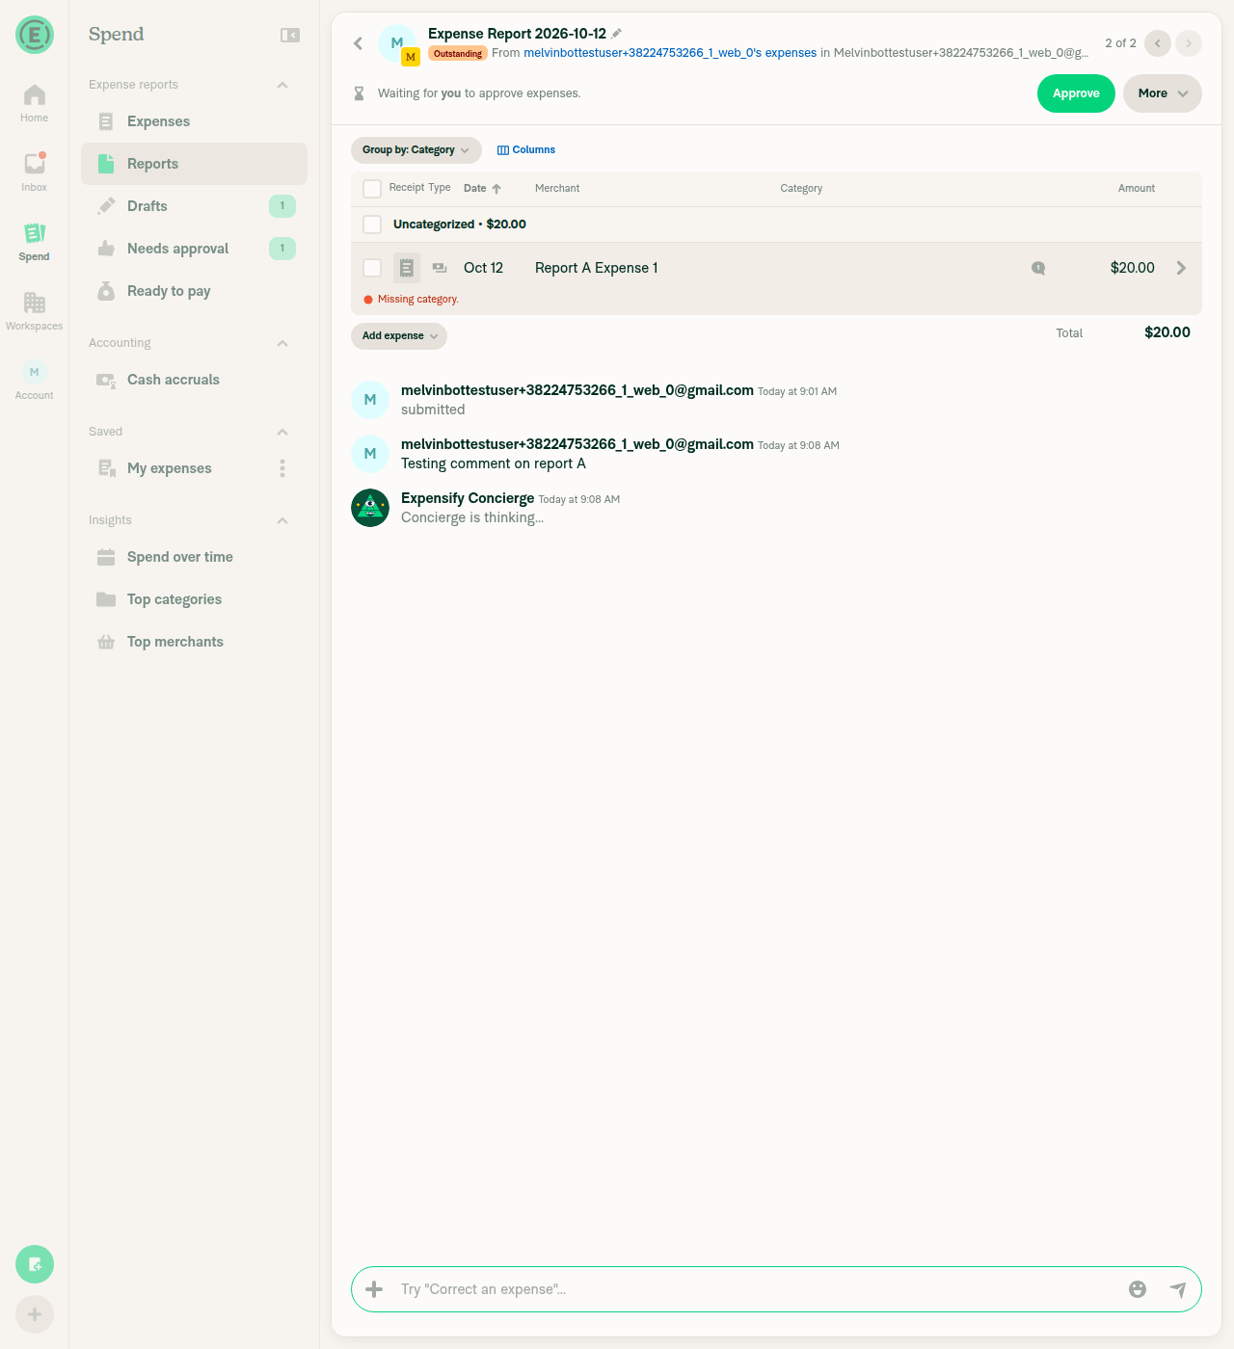Open Cash accruals in sidebar
The image size is (1234, 1349).
pyautogui.click(x=194, y=380)
